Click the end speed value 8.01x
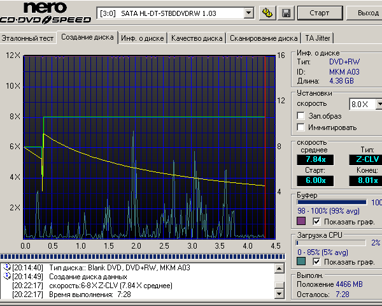 365,180
